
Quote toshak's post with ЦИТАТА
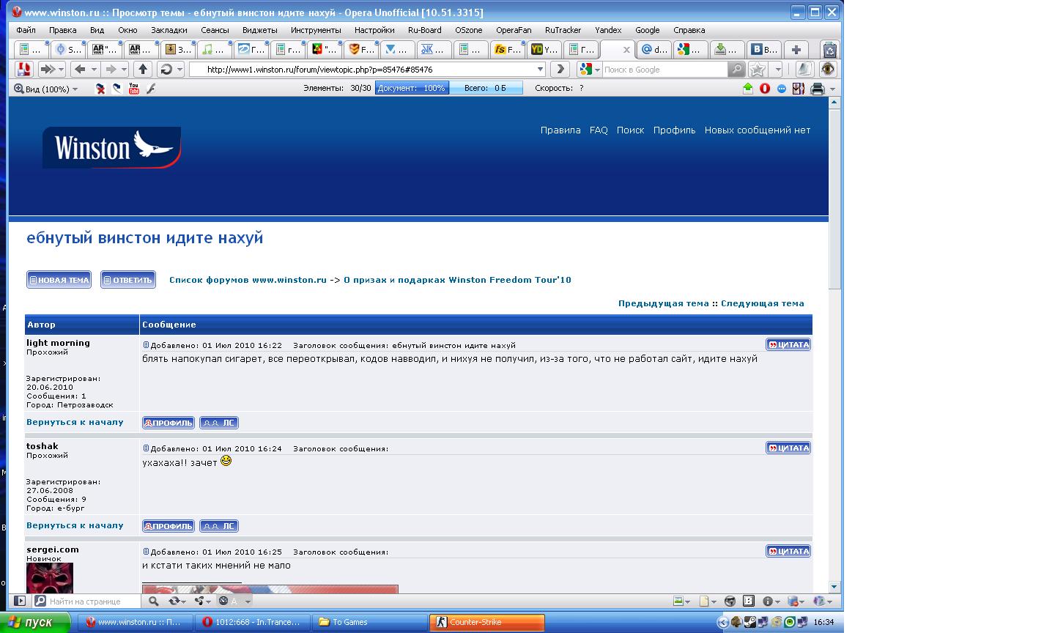click(x=788, y=448)
